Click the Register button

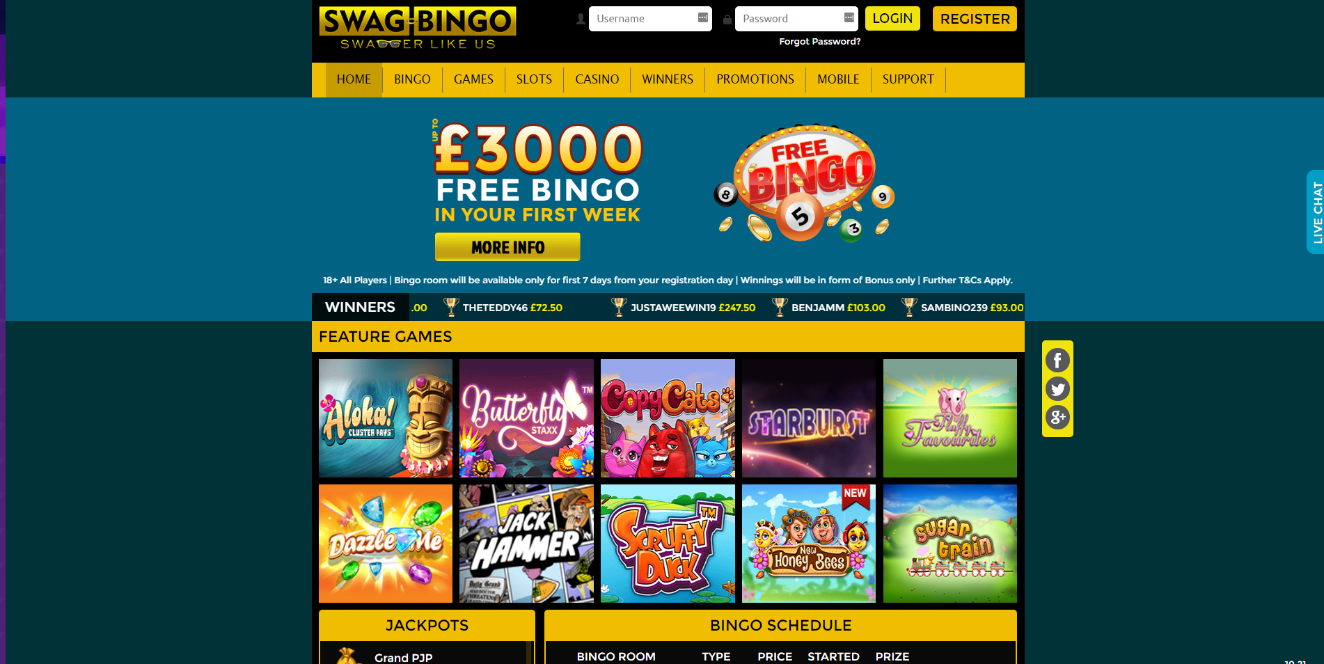[975, 19]
